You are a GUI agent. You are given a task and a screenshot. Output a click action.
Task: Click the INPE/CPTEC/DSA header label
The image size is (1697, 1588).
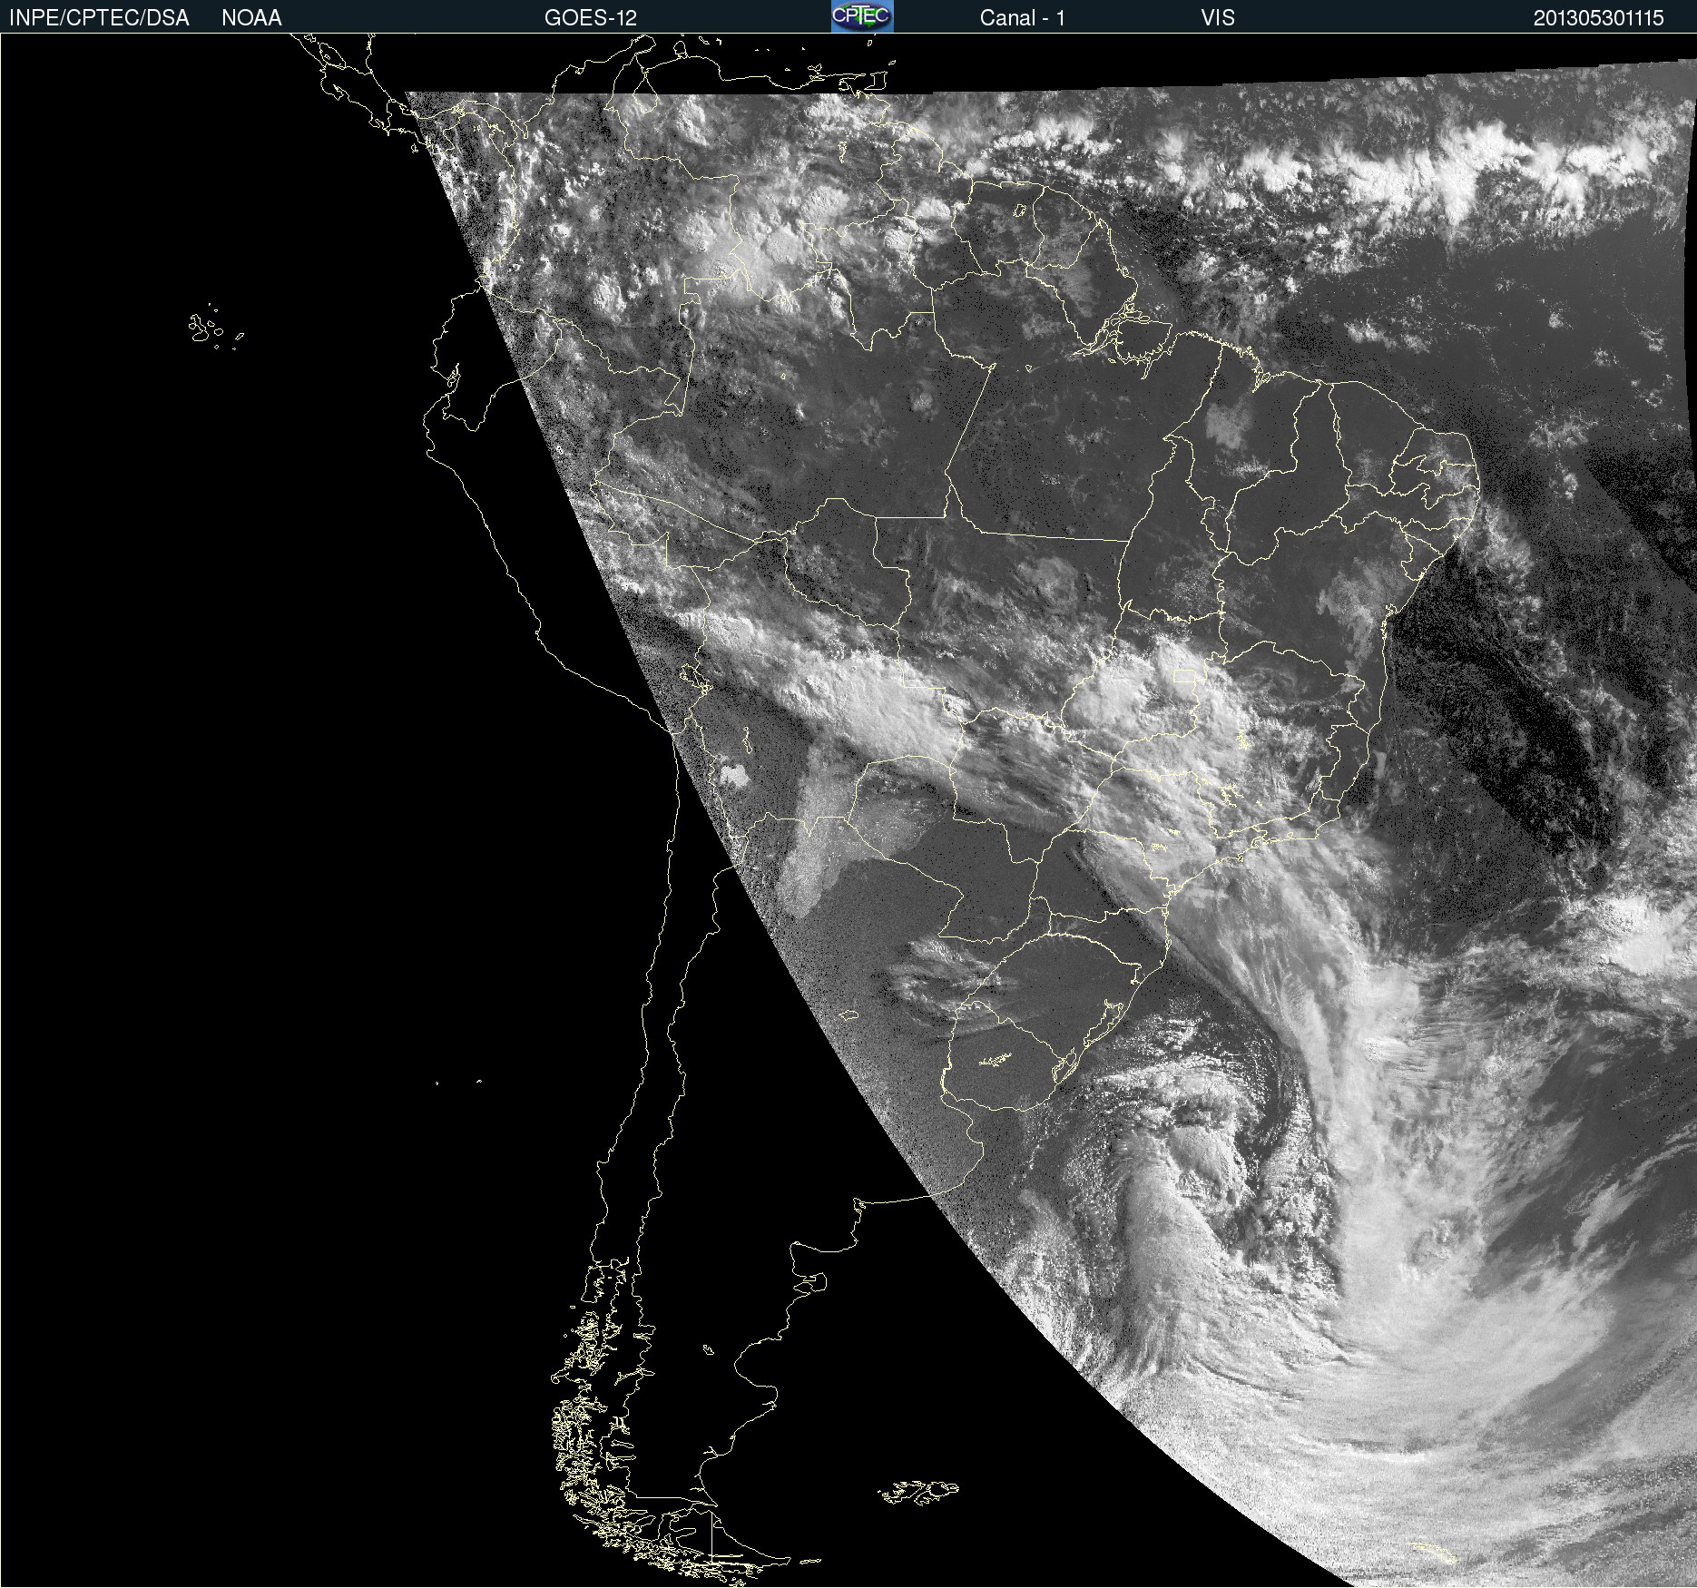point(99,18)
